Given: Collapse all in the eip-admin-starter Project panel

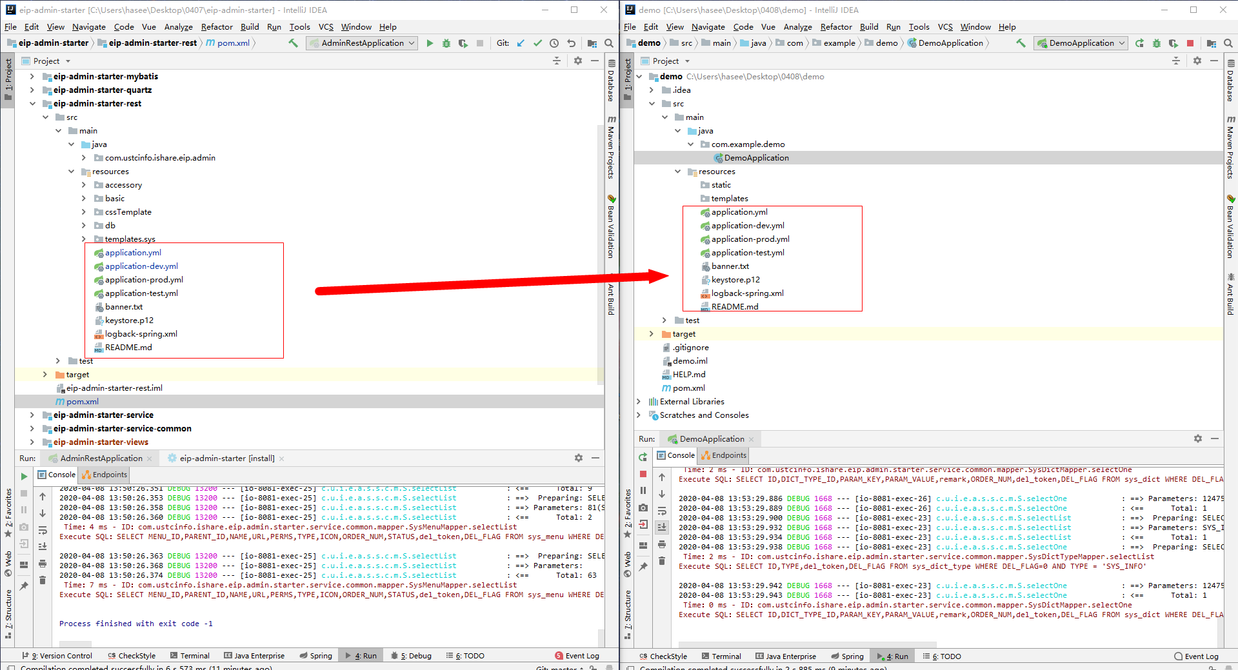Looking at the screenshot, I should pyautogui.click(x=557, y=61).
